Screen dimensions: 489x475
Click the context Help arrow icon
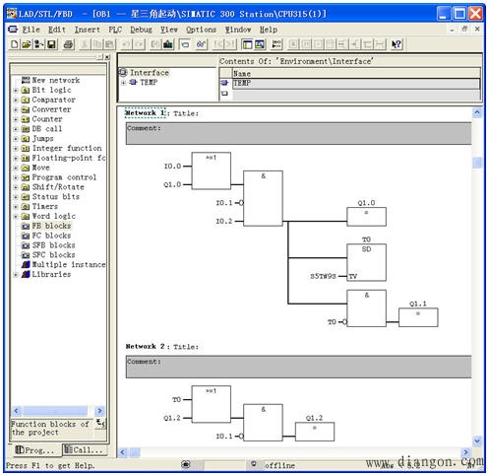pos(397,44)
